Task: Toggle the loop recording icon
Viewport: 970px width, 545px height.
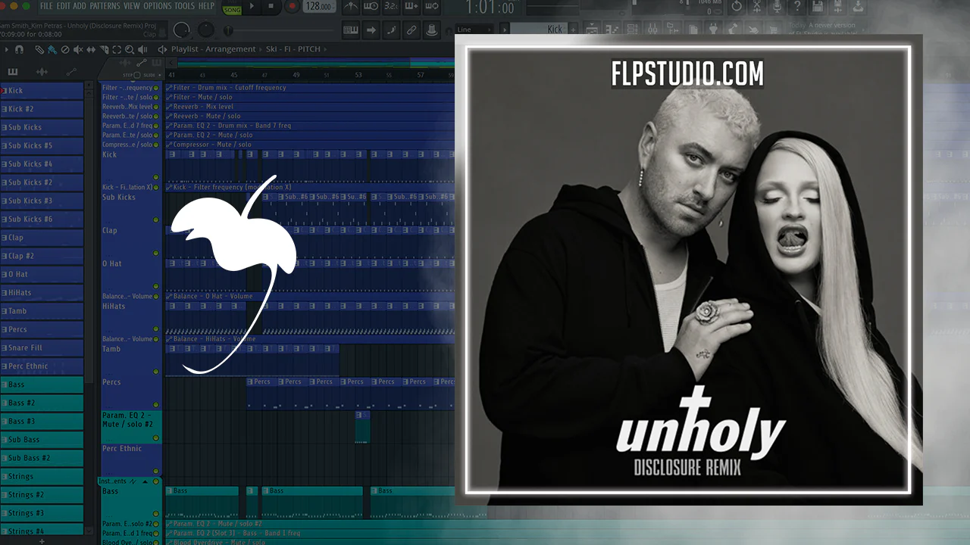Action: pyautogui.click(x=433, y=7)
